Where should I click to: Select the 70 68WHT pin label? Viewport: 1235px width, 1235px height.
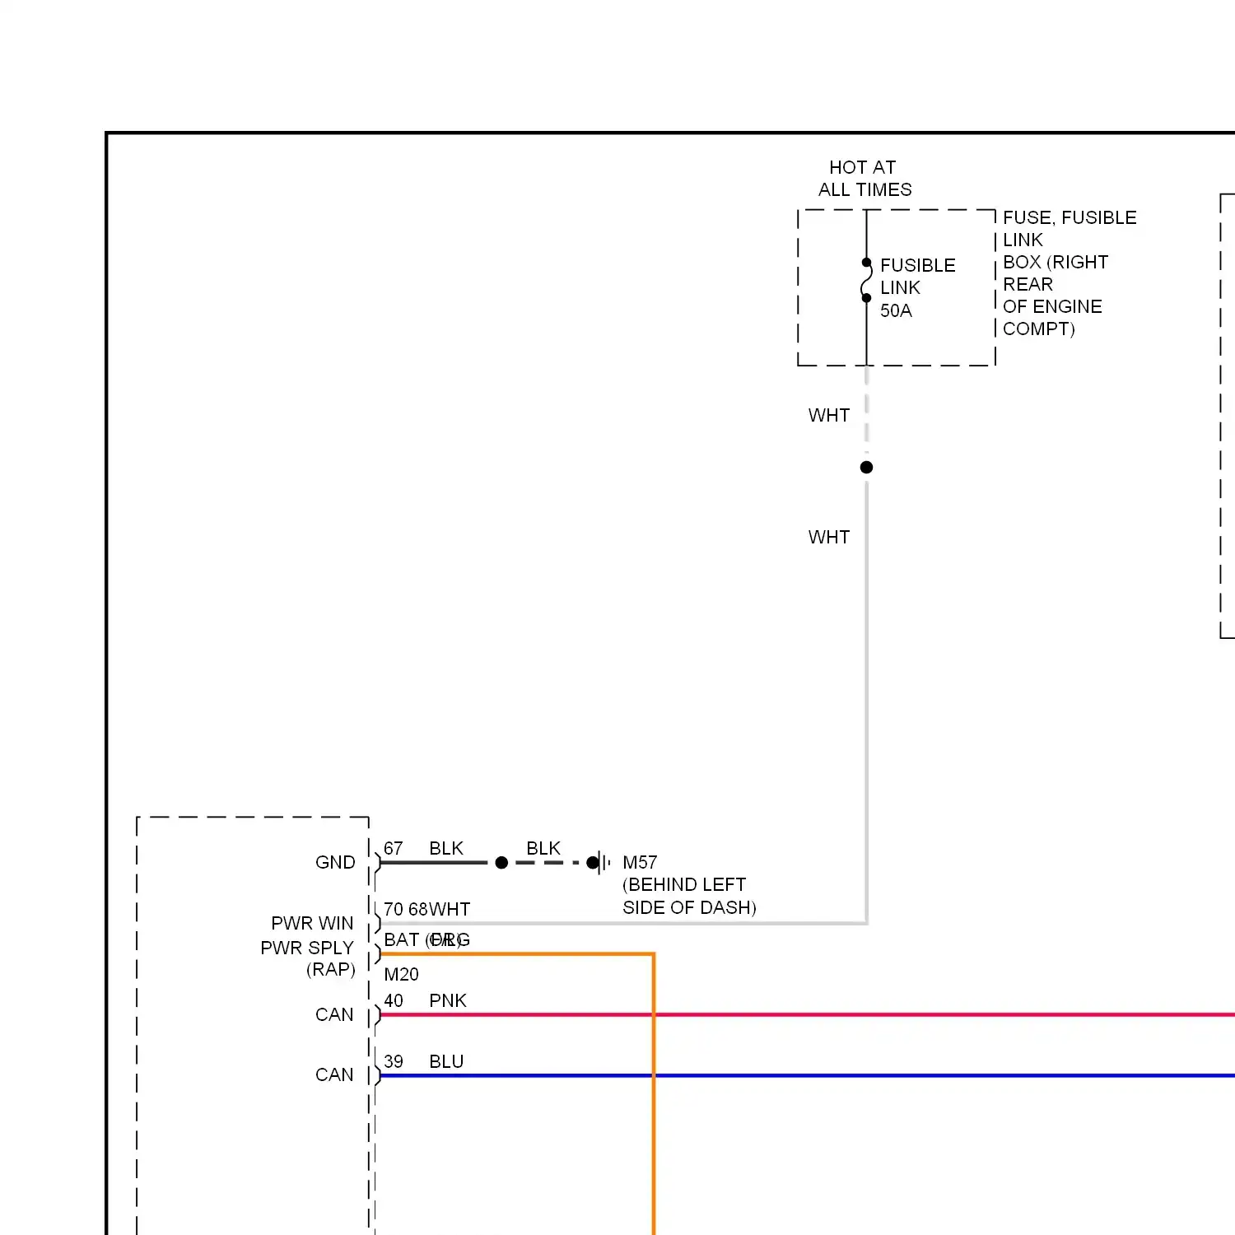(x=426, y=909)
